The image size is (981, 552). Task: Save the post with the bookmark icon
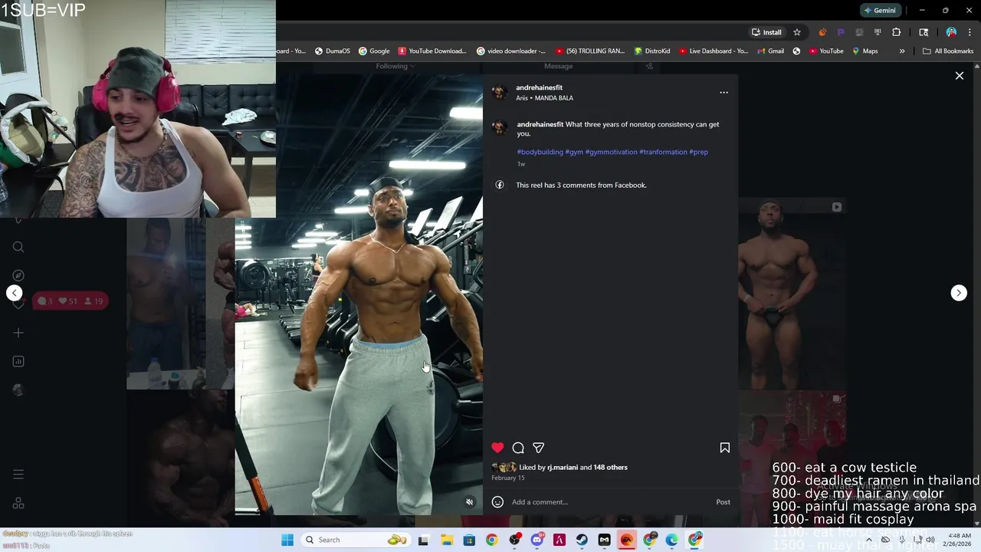(724, 448)
